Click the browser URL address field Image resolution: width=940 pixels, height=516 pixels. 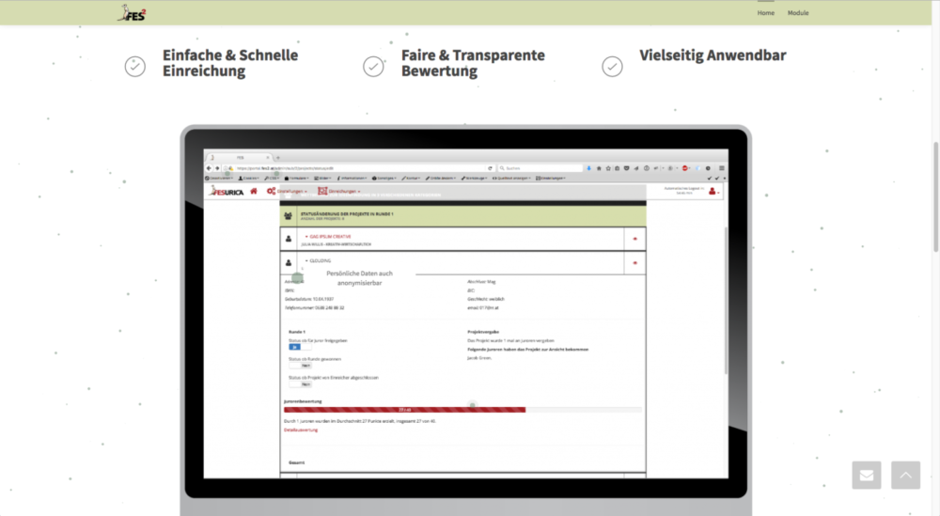357,168
